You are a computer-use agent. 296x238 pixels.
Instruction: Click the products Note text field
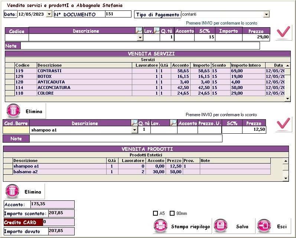coord(126,139)
